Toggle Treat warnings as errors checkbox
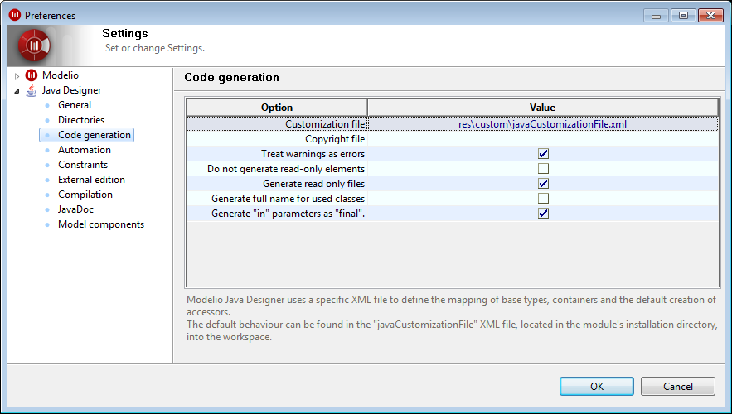732x414 pixels. (543, 154)
